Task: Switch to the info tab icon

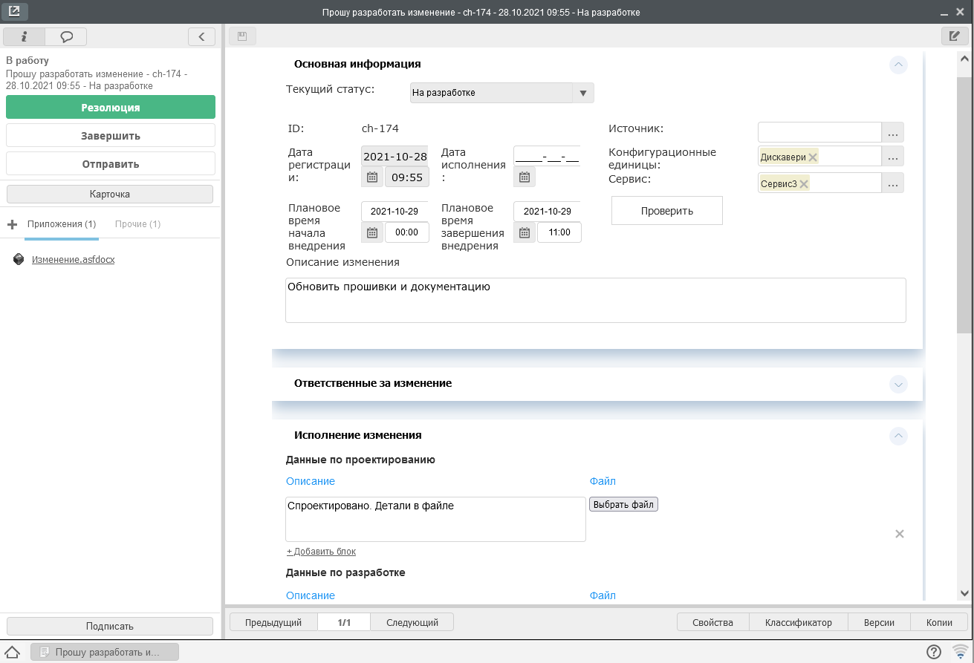Action: pos(24,36)
